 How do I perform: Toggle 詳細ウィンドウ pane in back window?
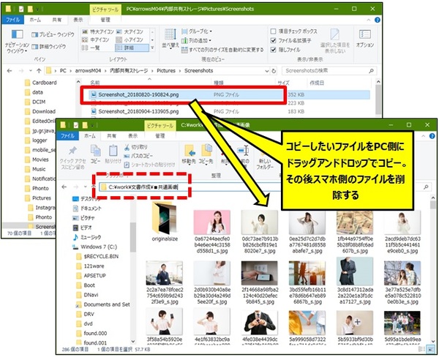click(49, 47)
